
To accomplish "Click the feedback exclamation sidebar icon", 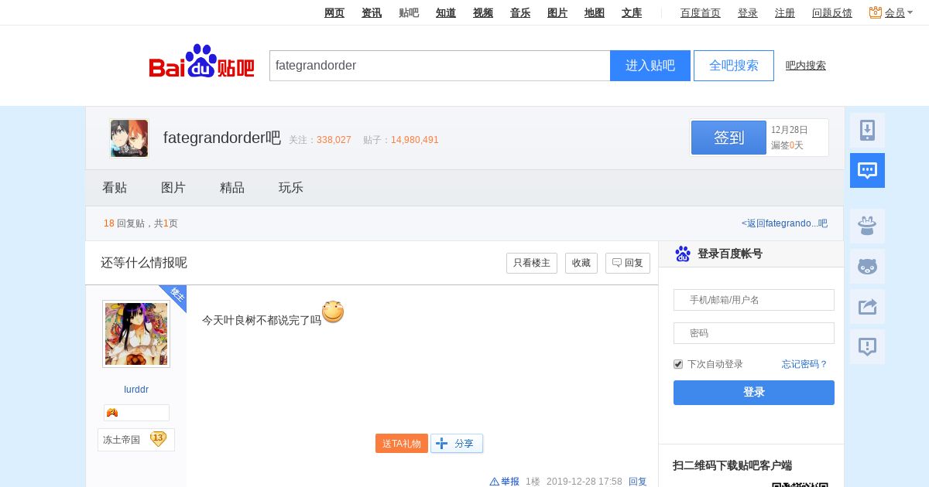I will 867,347.
